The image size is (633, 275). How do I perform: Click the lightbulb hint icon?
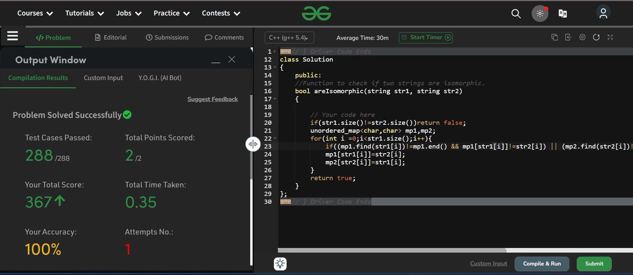(280, 264)
